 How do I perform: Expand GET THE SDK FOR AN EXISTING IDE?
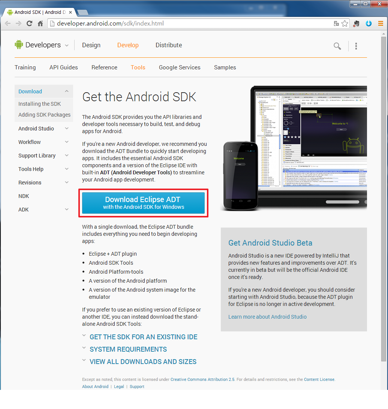click(x=143, y=337)
